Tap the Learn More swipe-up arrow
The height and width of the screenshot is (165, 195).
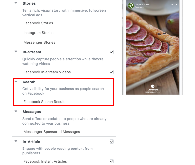point(153,86)
